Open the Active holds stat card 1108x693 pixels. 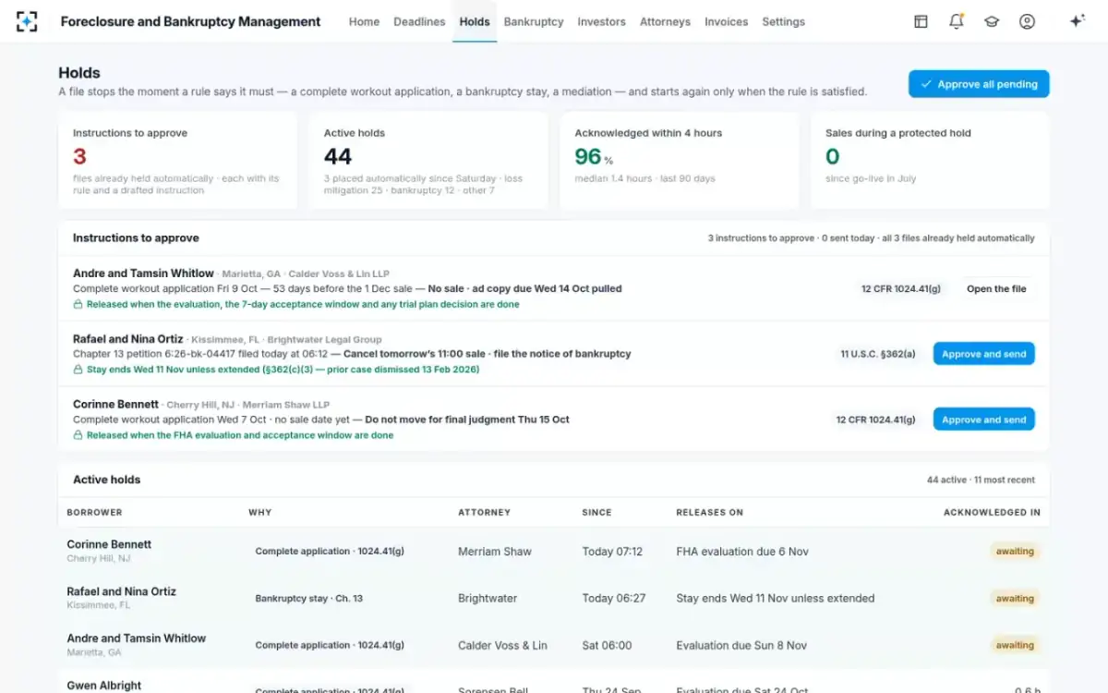click(x=428, y=161)
